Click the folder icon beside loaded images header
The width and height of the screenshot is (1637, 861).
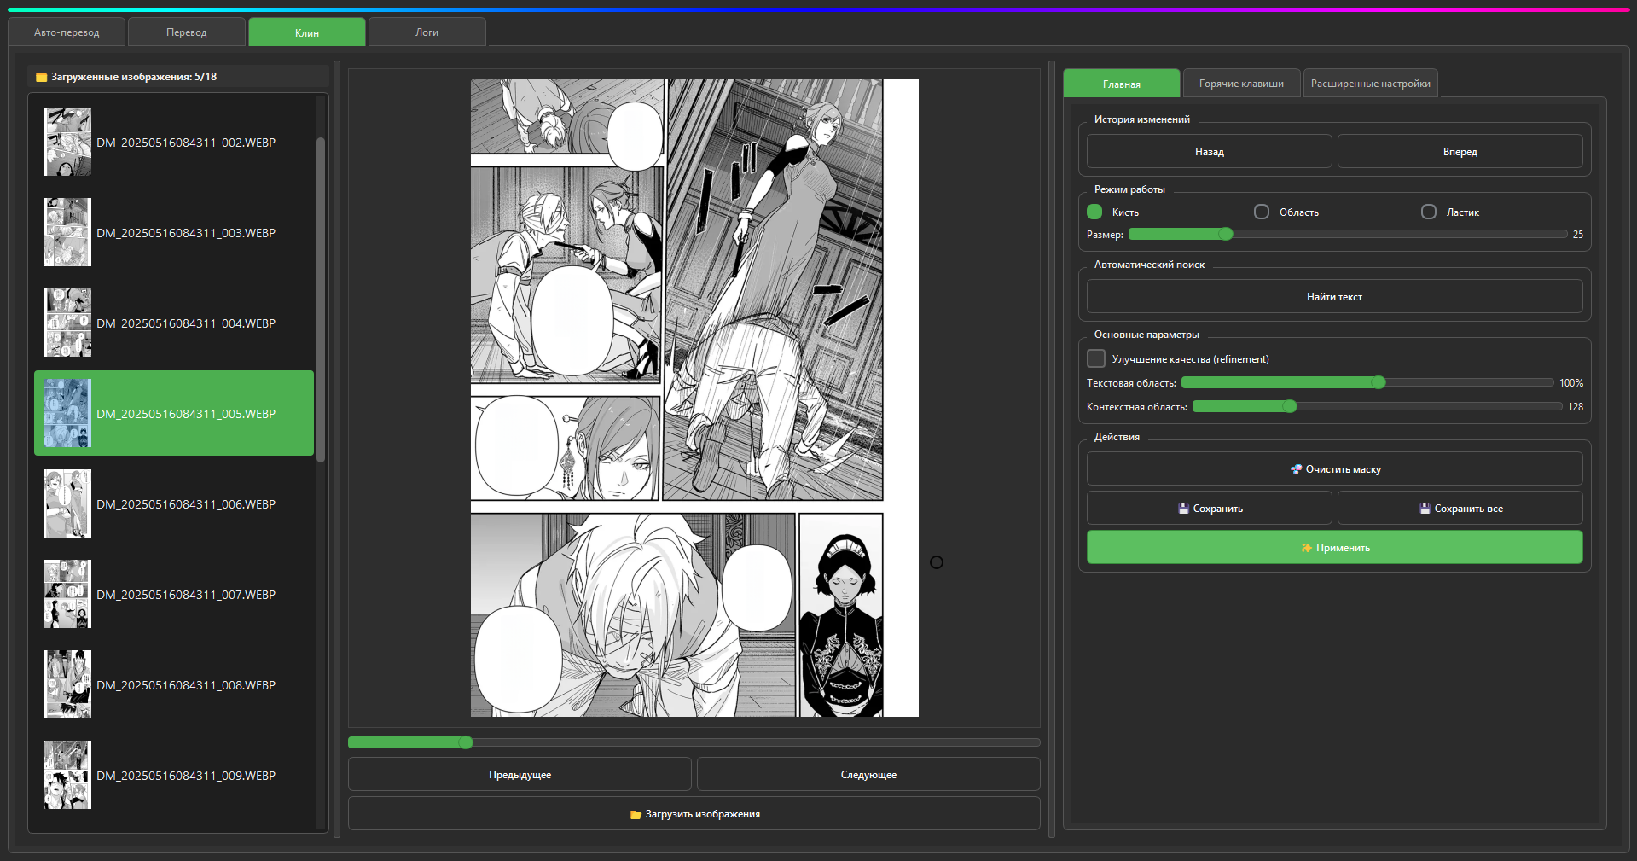tap(41, 78)
